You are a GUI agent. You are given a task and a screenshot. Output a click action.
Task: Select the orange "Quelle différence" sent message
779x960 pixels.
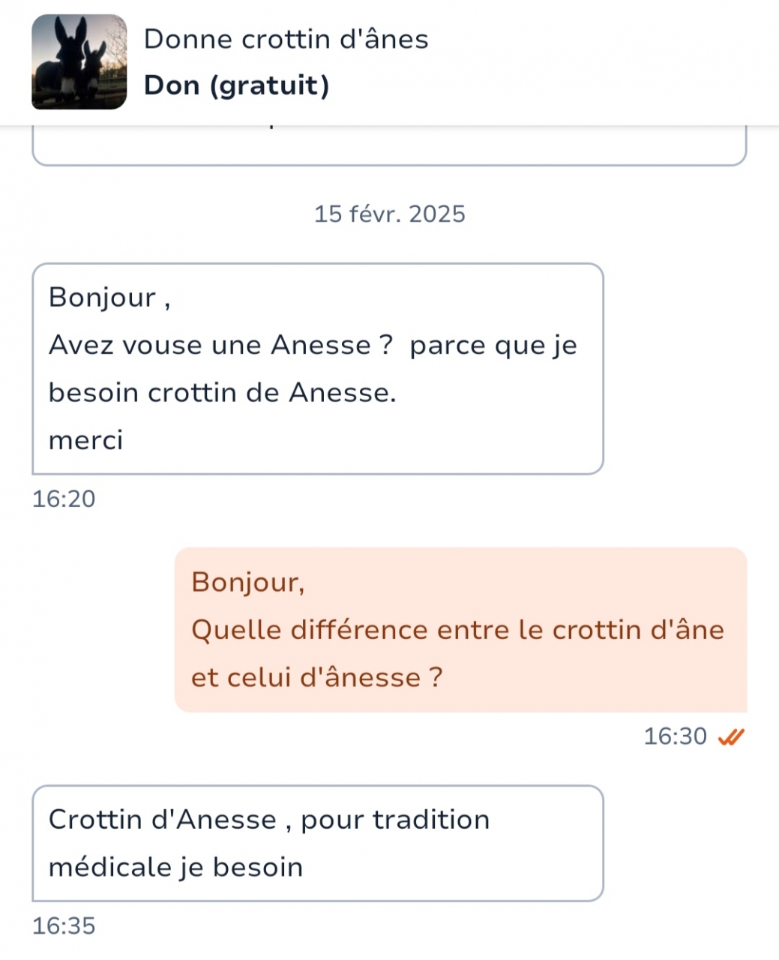pyautogui.click(x=460, y=629)
